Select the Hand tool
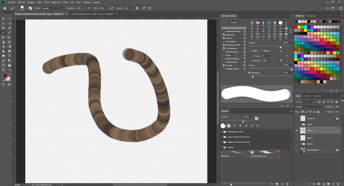 coord(9,65)
